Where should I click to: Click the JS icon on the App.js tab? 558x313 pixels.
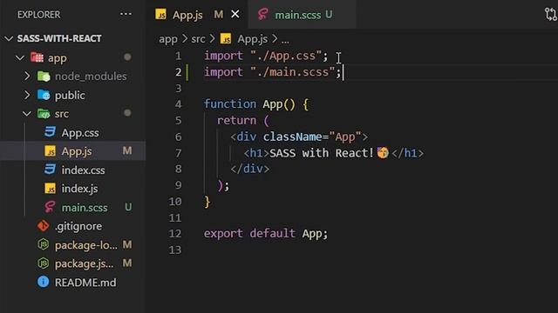click(x=160, y=14)
